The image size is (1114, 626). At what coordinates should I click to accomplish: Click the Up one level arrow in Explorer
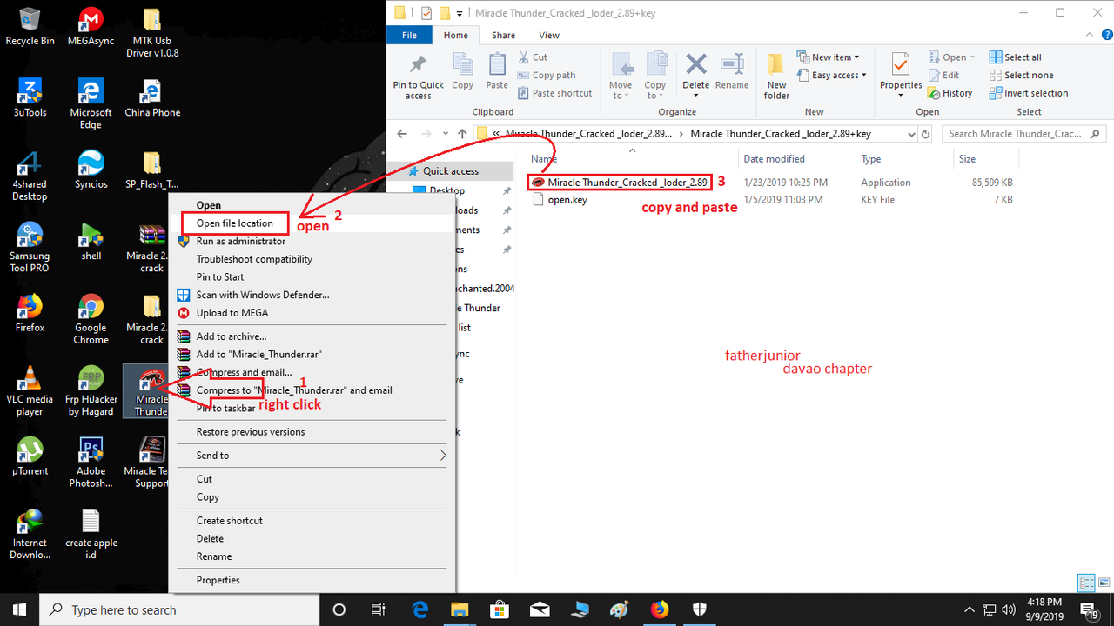pos(462,134)
